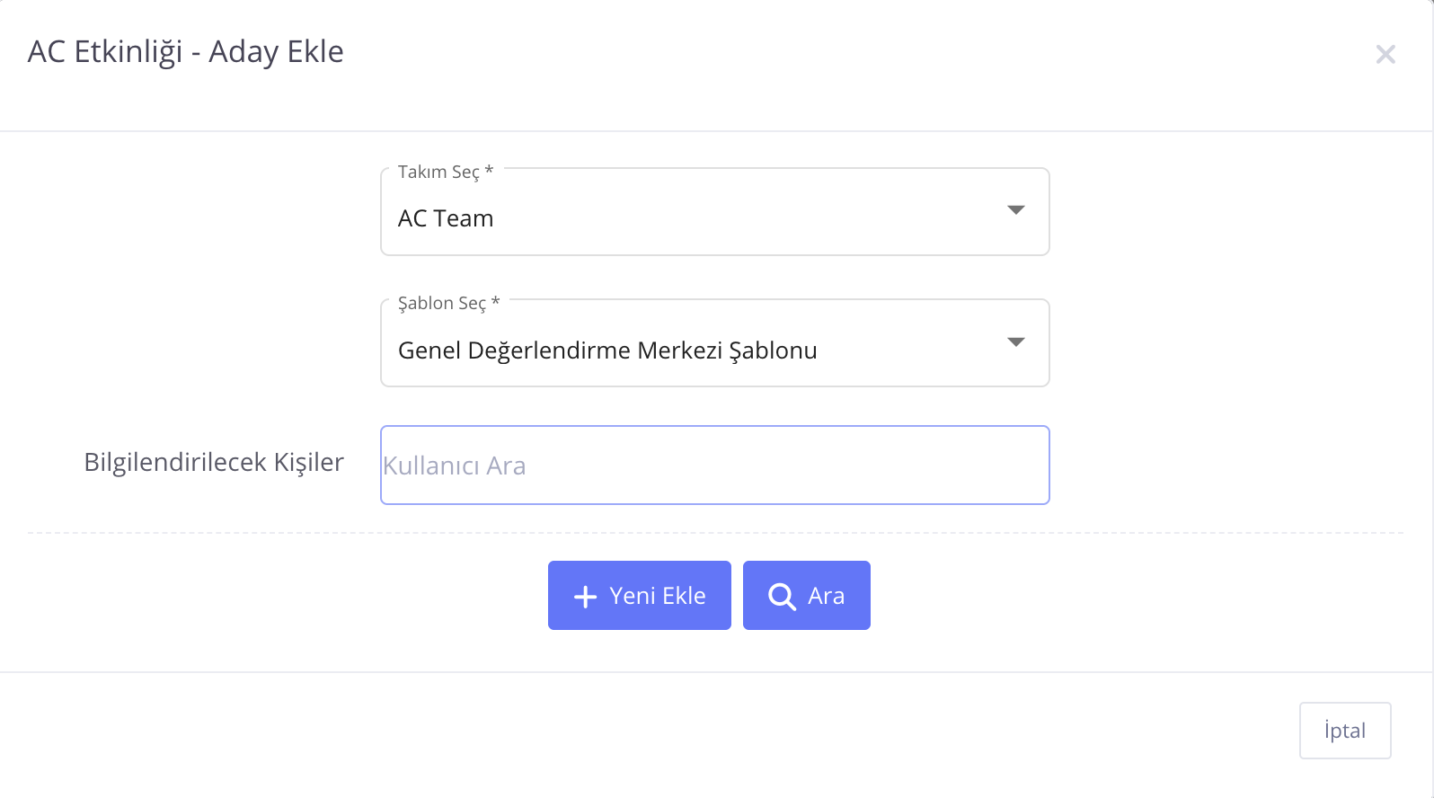Click the dialog title AC Etkinliği - Aday Ekle
The width and height of the screenshot is (1434, 798).
coord(186,52)
